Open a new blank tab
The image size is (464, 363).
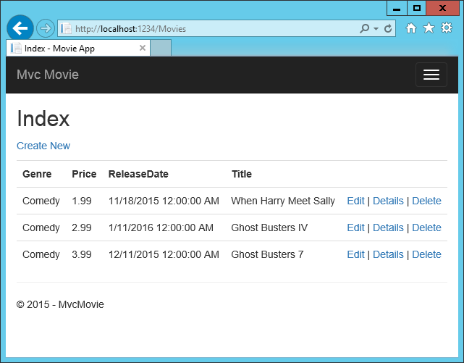(161, 48)
